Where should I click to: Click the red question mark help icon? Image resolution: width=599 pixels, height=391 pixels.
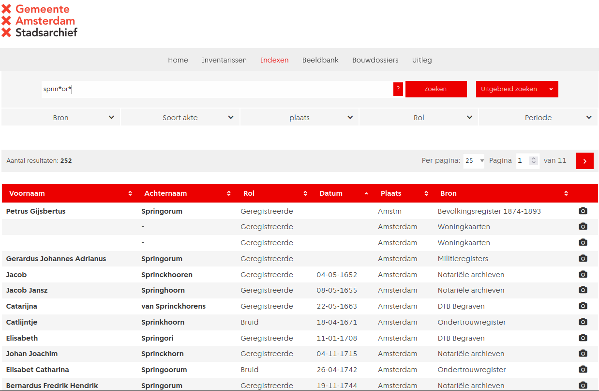[x=398, y=89]
